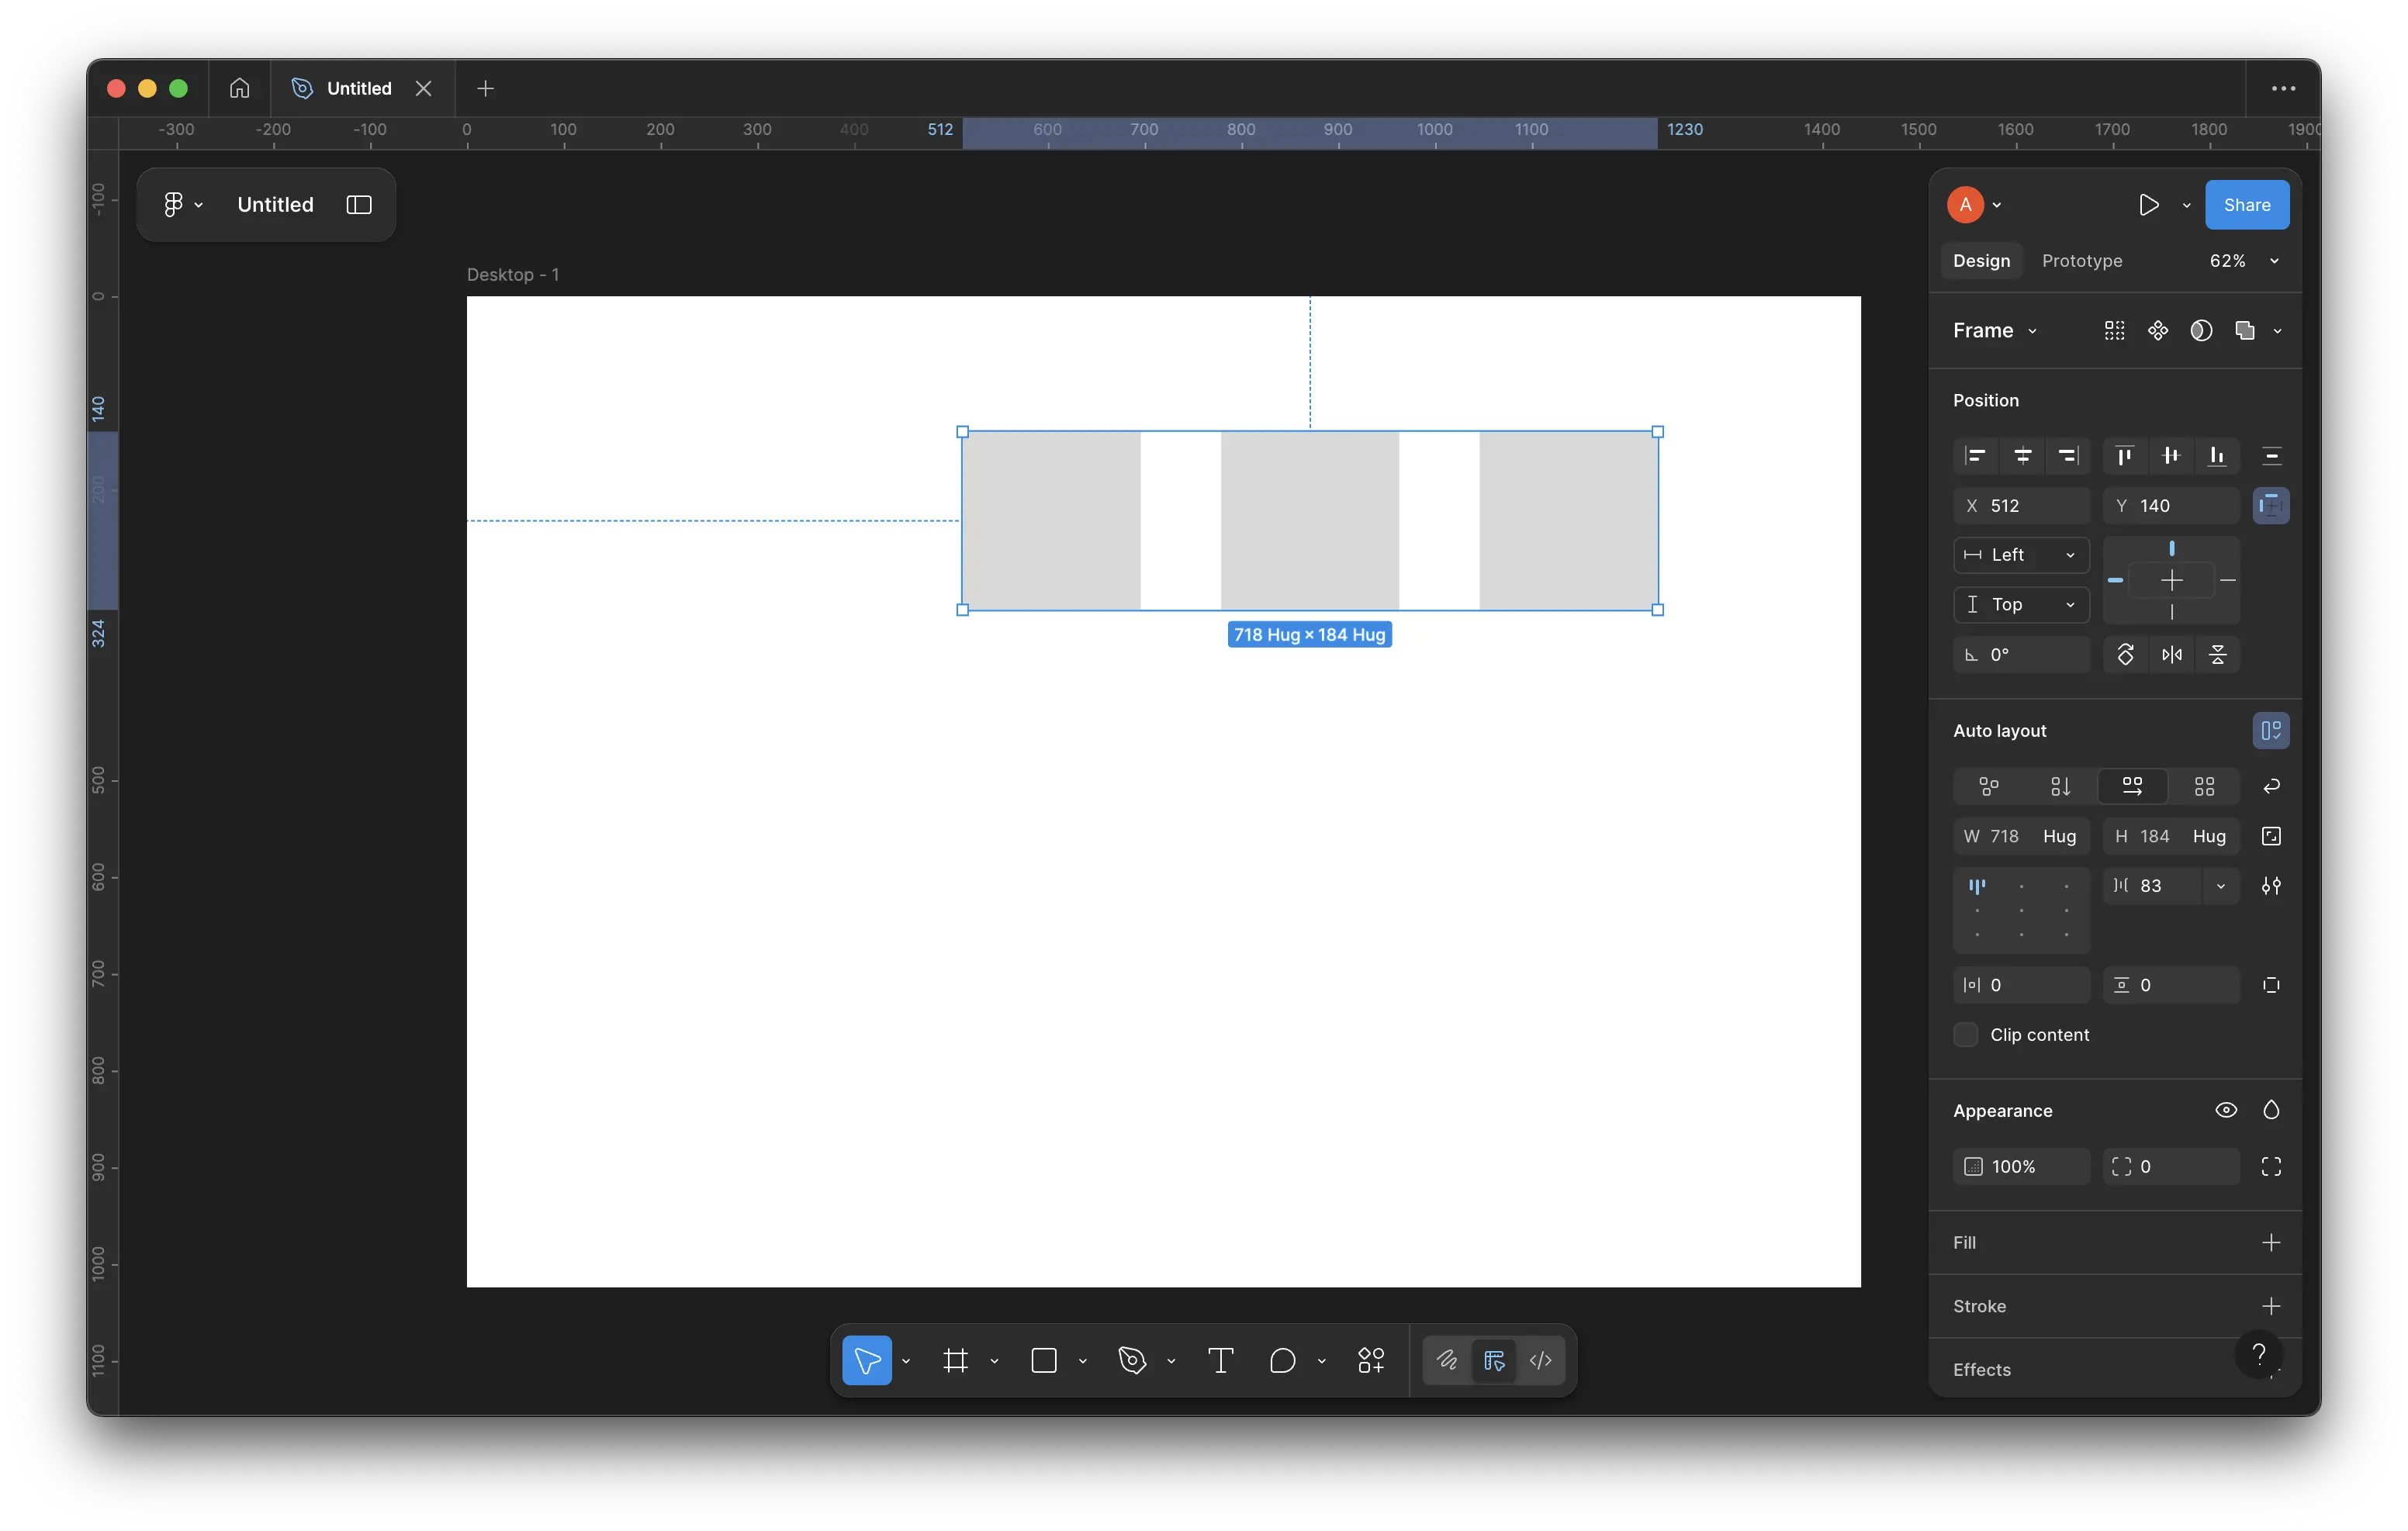The height and width of the screenshot is (1531, 2408).
Task: Select the Frame tool
Action: click(x=955, y=1360)
